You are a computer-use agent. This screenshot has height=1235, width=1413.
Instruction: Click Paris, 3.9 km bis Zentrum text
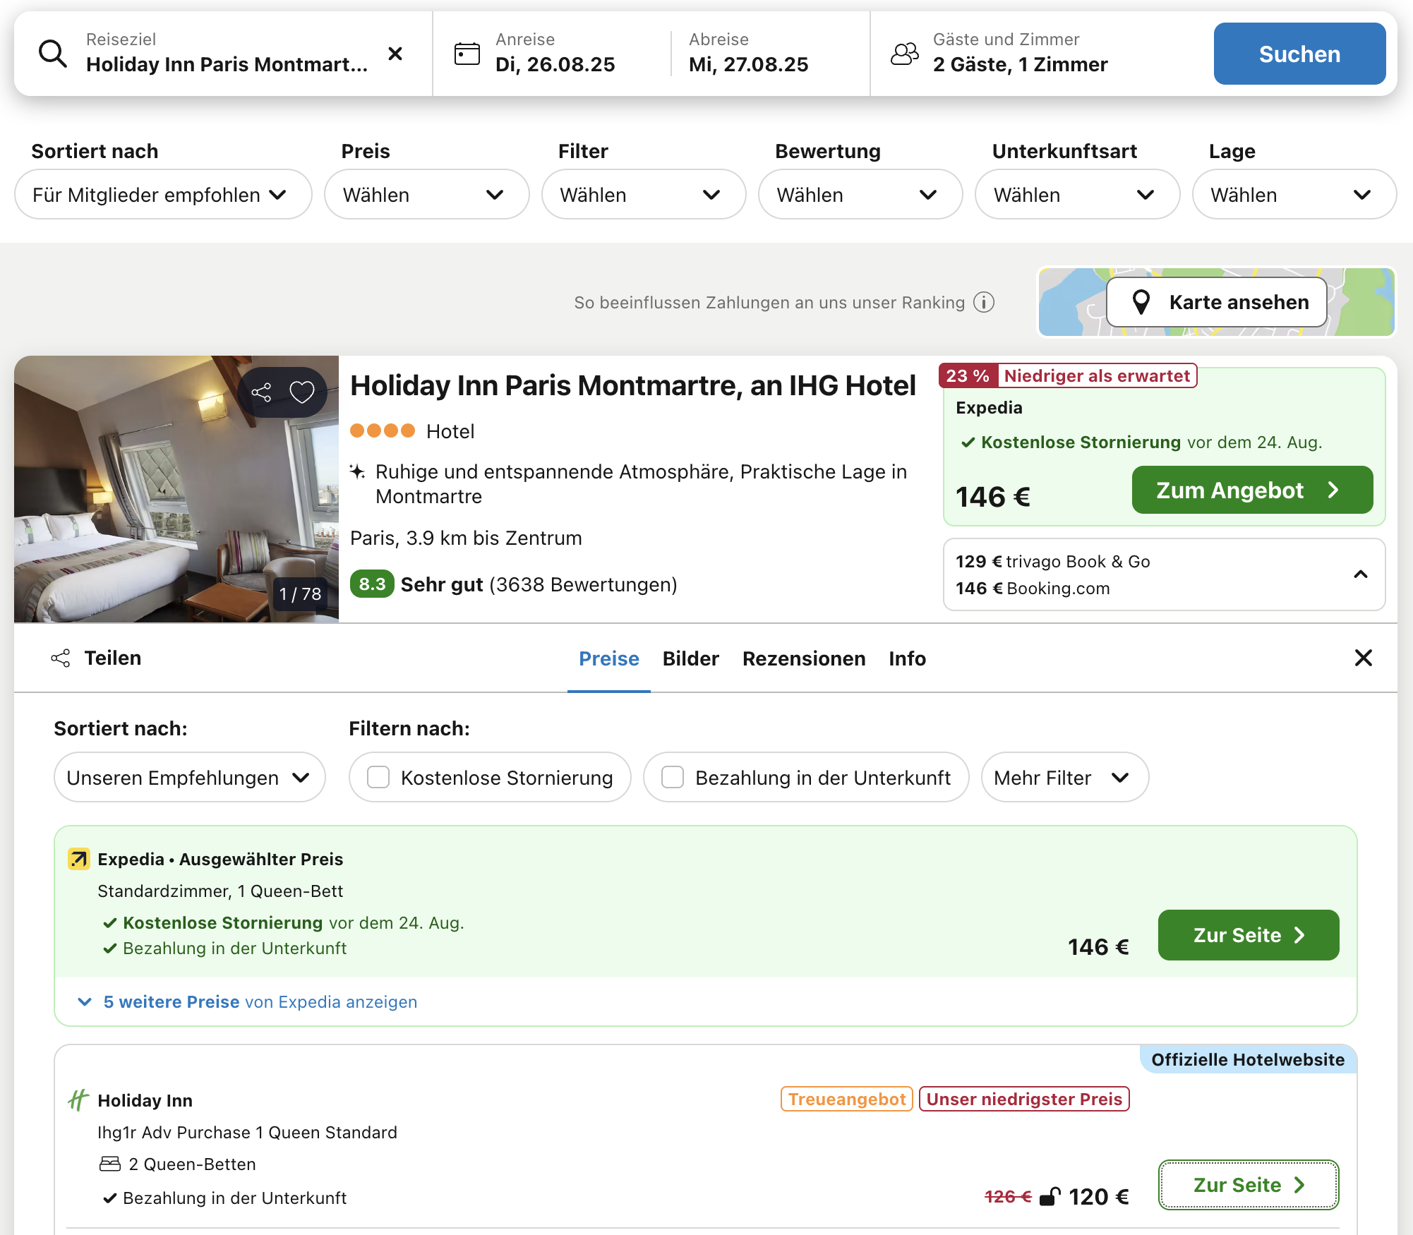[466, 538]
